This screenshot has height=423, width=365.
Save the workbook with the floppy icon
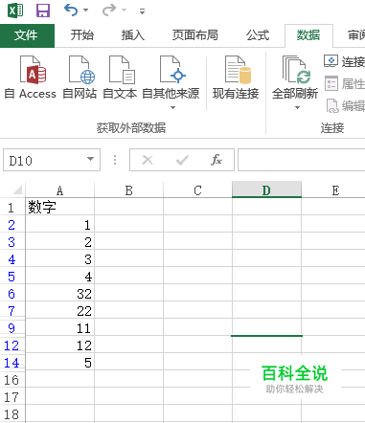(x=43, y=11)
